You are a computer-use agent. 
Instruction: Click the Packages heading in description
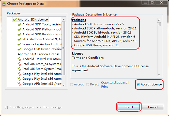(79, 20)
